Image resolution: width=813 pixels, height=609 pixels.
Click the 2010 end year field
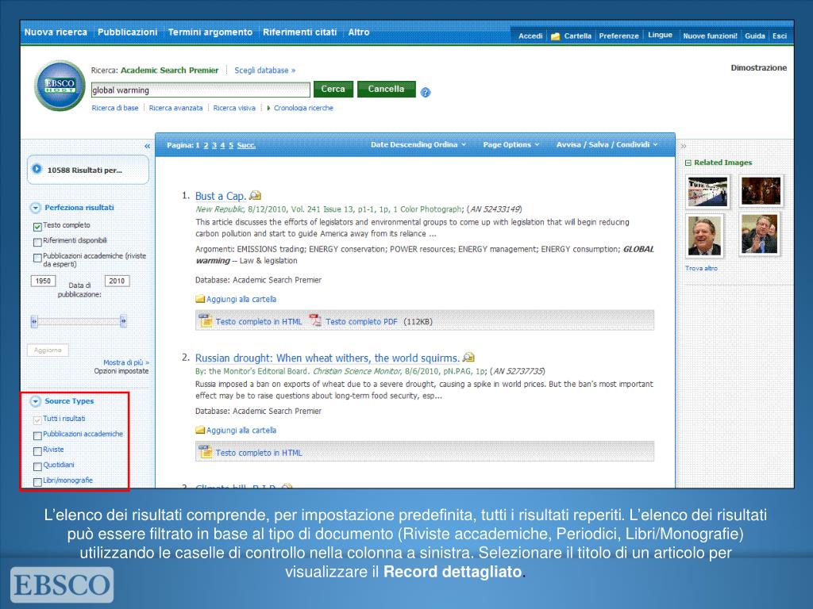pos(117,281)
